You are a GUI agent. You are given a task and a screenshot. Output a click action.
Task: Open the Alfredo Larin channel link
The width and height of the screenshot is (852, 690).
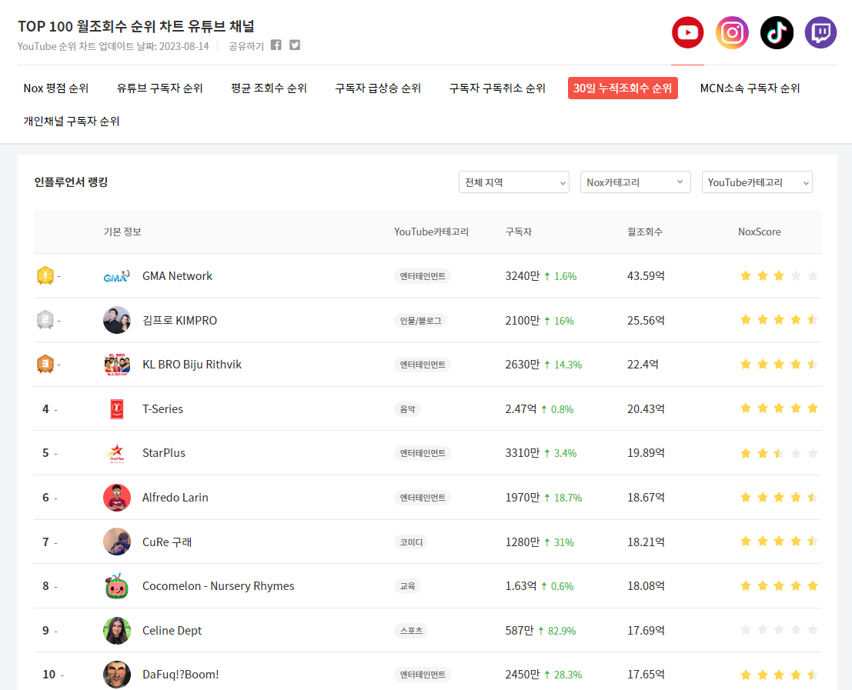(175, 497)
